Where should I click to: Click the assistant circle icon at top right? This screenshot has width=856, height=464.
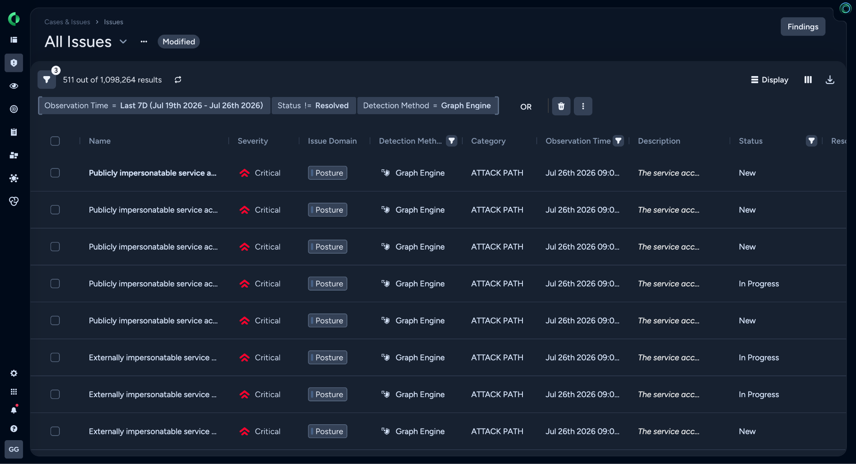845,8
